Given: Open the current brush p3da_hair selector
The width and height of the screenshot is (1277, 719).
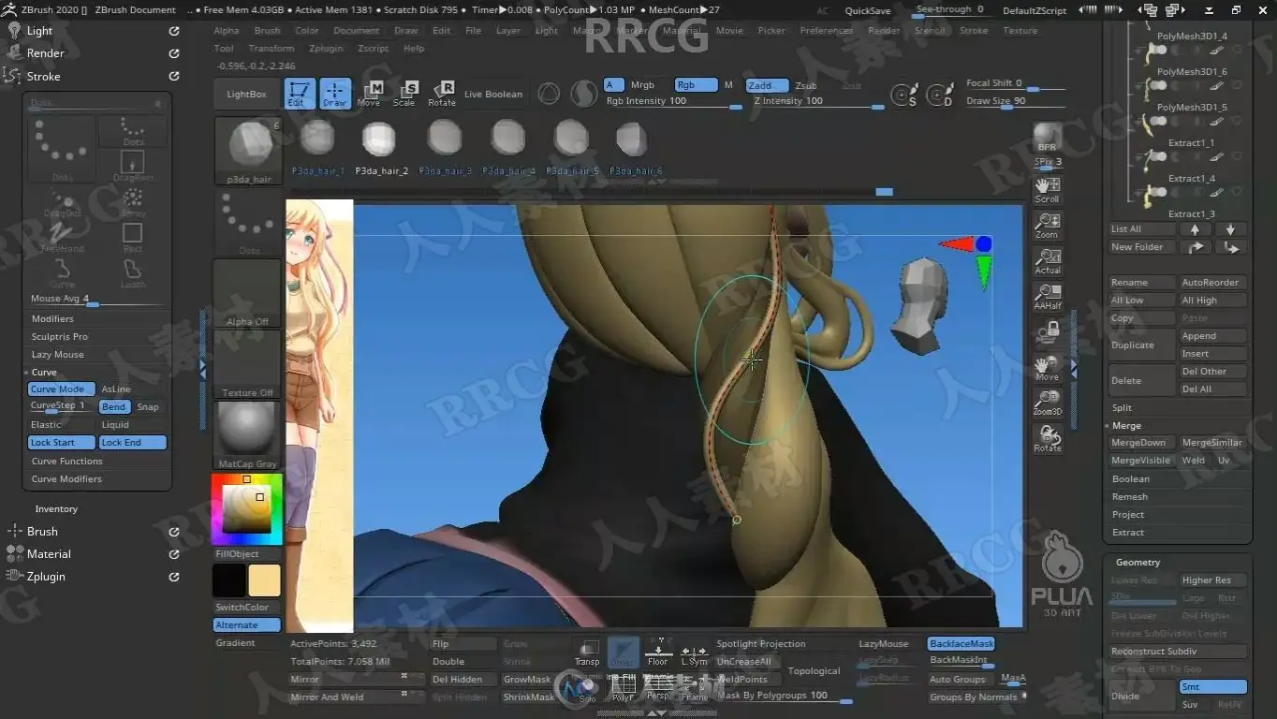Looking at the screenshot, I should (x=248, y=151).
